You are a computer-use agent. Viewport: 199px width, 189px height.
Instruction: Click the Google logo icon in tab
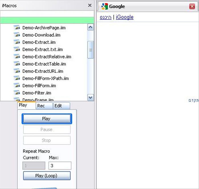(x=104, y=6)
